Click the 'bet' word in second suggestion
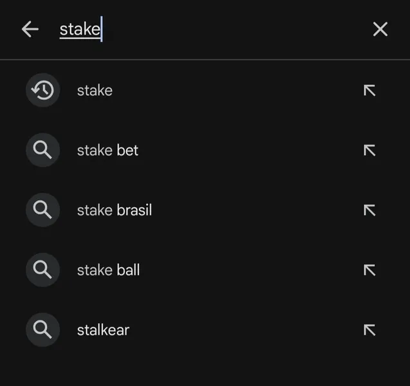 127,151
